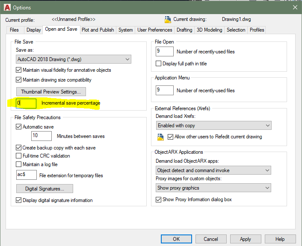Open Digital Signatures dialog
302x246 pixels.
point(44,189)
